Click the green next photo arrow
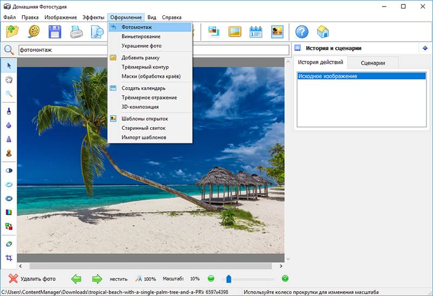This screenshot has height=296, width=433. 97,279
